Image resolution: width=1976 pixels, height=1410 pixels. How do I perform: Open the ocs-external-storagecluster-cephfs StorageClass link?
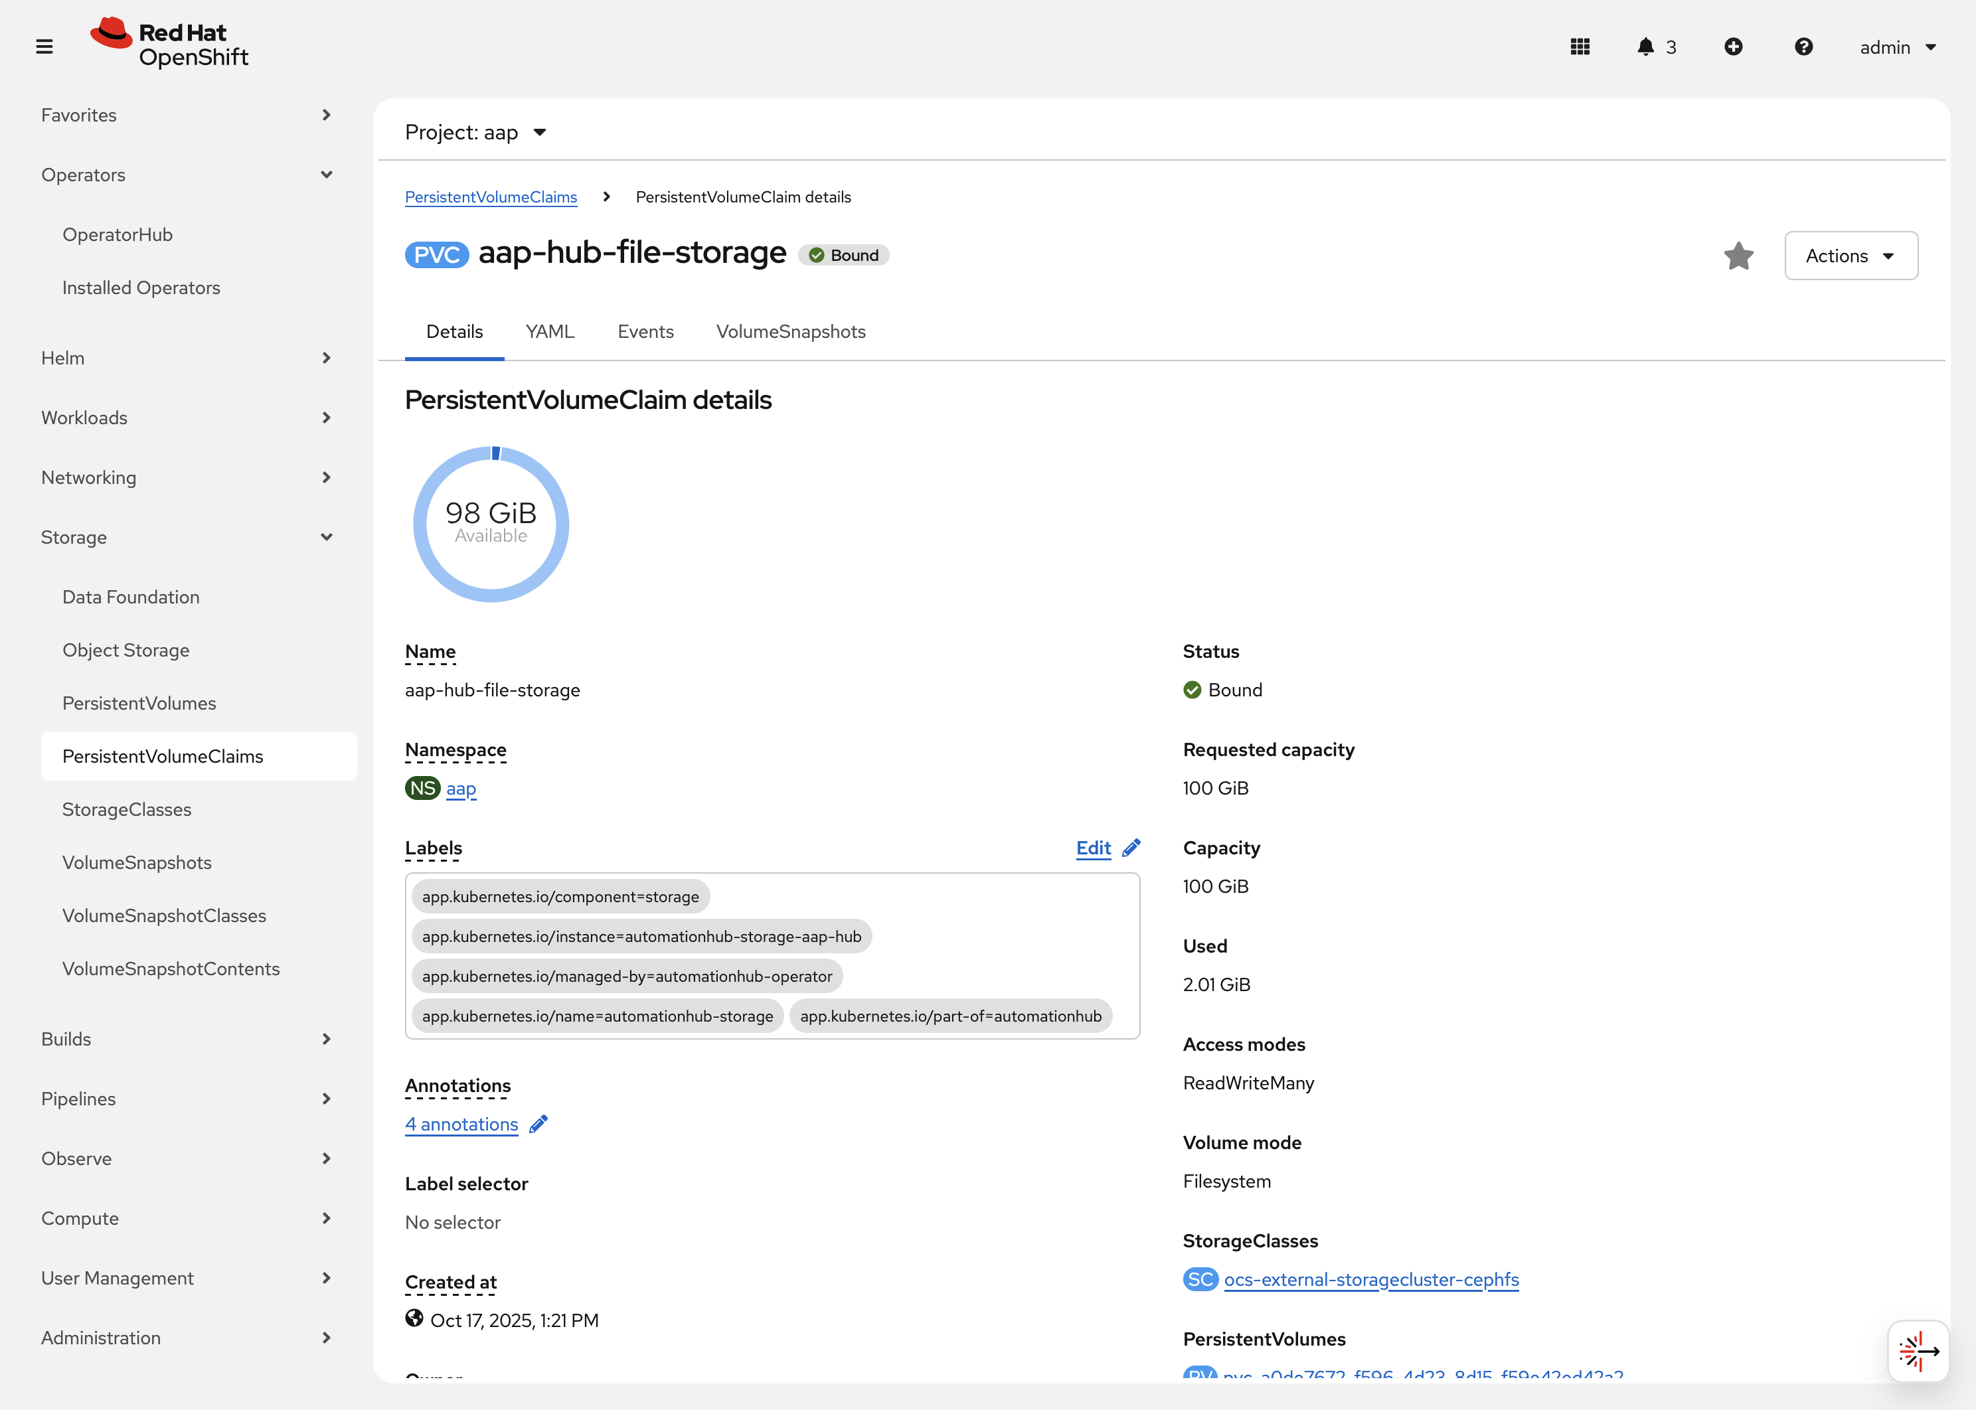tap(1371, 1280)
